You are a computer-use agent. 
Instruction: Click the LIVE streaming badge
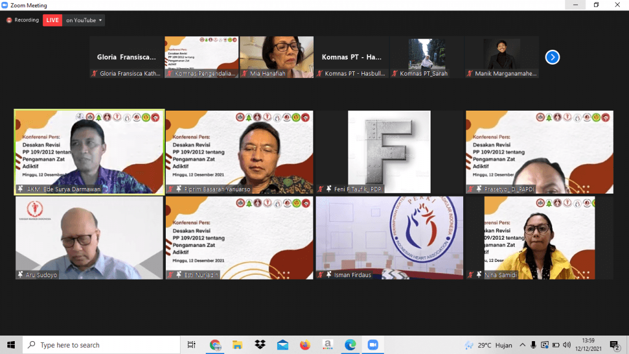click(52, 20)
